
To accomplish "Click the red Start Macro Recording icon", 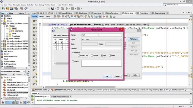I will [104, 16].
